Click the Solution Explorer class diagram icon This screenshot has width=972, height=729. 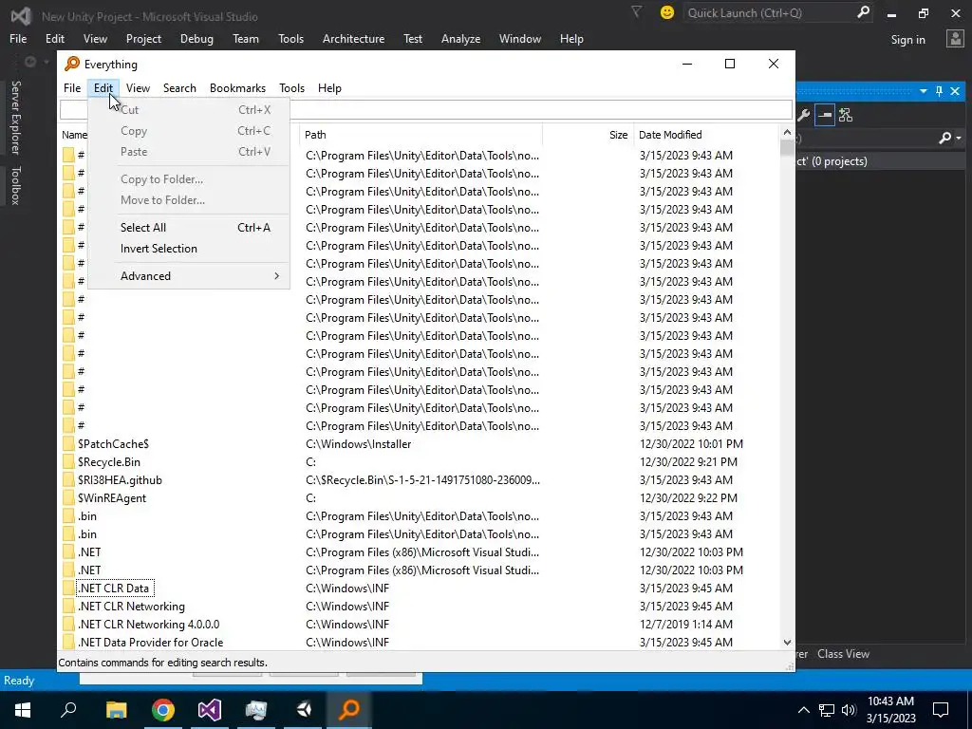[846, 115]
